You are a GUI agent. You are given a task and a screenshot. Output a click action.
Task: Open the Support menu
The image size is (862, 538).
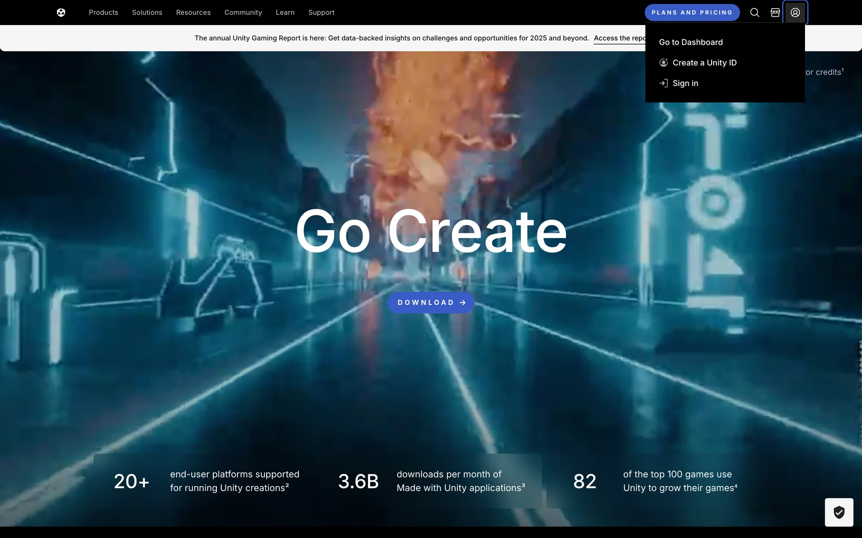coord(321,13)
